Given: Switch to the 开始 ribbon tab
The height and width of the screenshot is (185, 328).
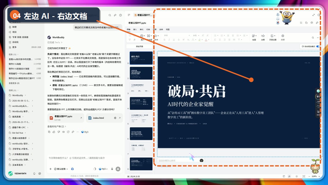Looking at the screenshot, I should click(128, 30).
